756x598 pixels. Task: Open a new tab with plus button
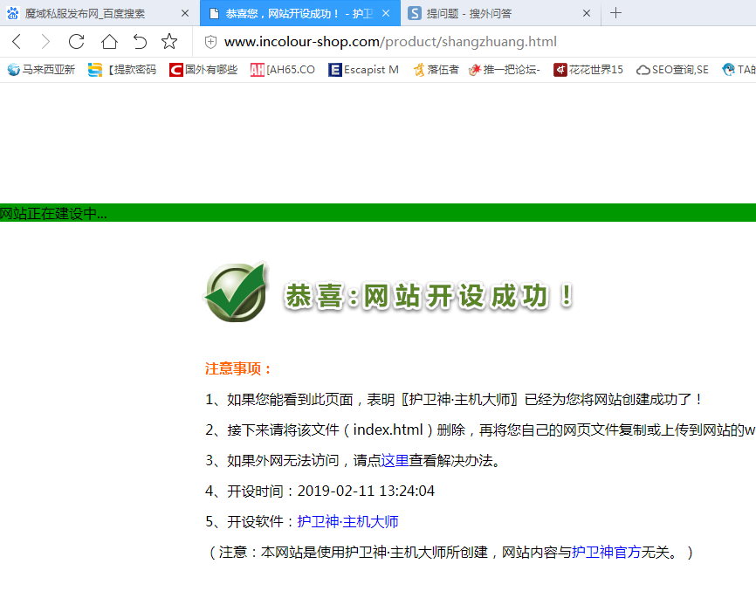click(x=615, y=13)
